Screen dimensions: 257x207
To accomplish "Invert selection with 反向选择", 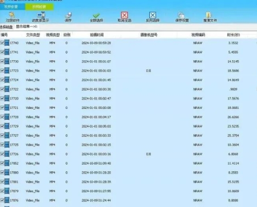I will click(x=152, y=17).
